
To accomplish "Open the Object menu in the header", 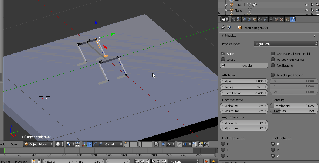I will (15, 144).
